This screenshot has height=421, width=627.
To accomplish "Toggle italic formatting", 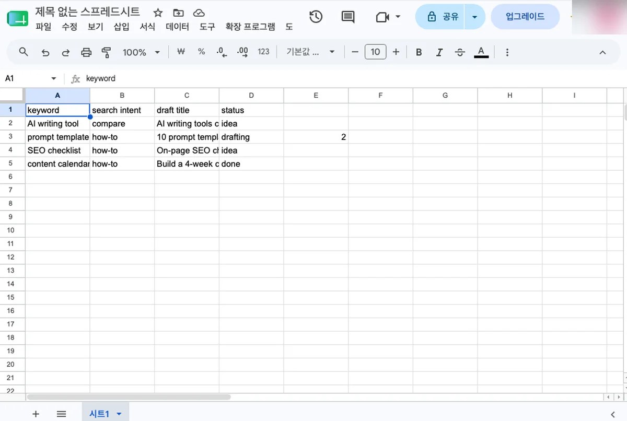I will (439, 52).
